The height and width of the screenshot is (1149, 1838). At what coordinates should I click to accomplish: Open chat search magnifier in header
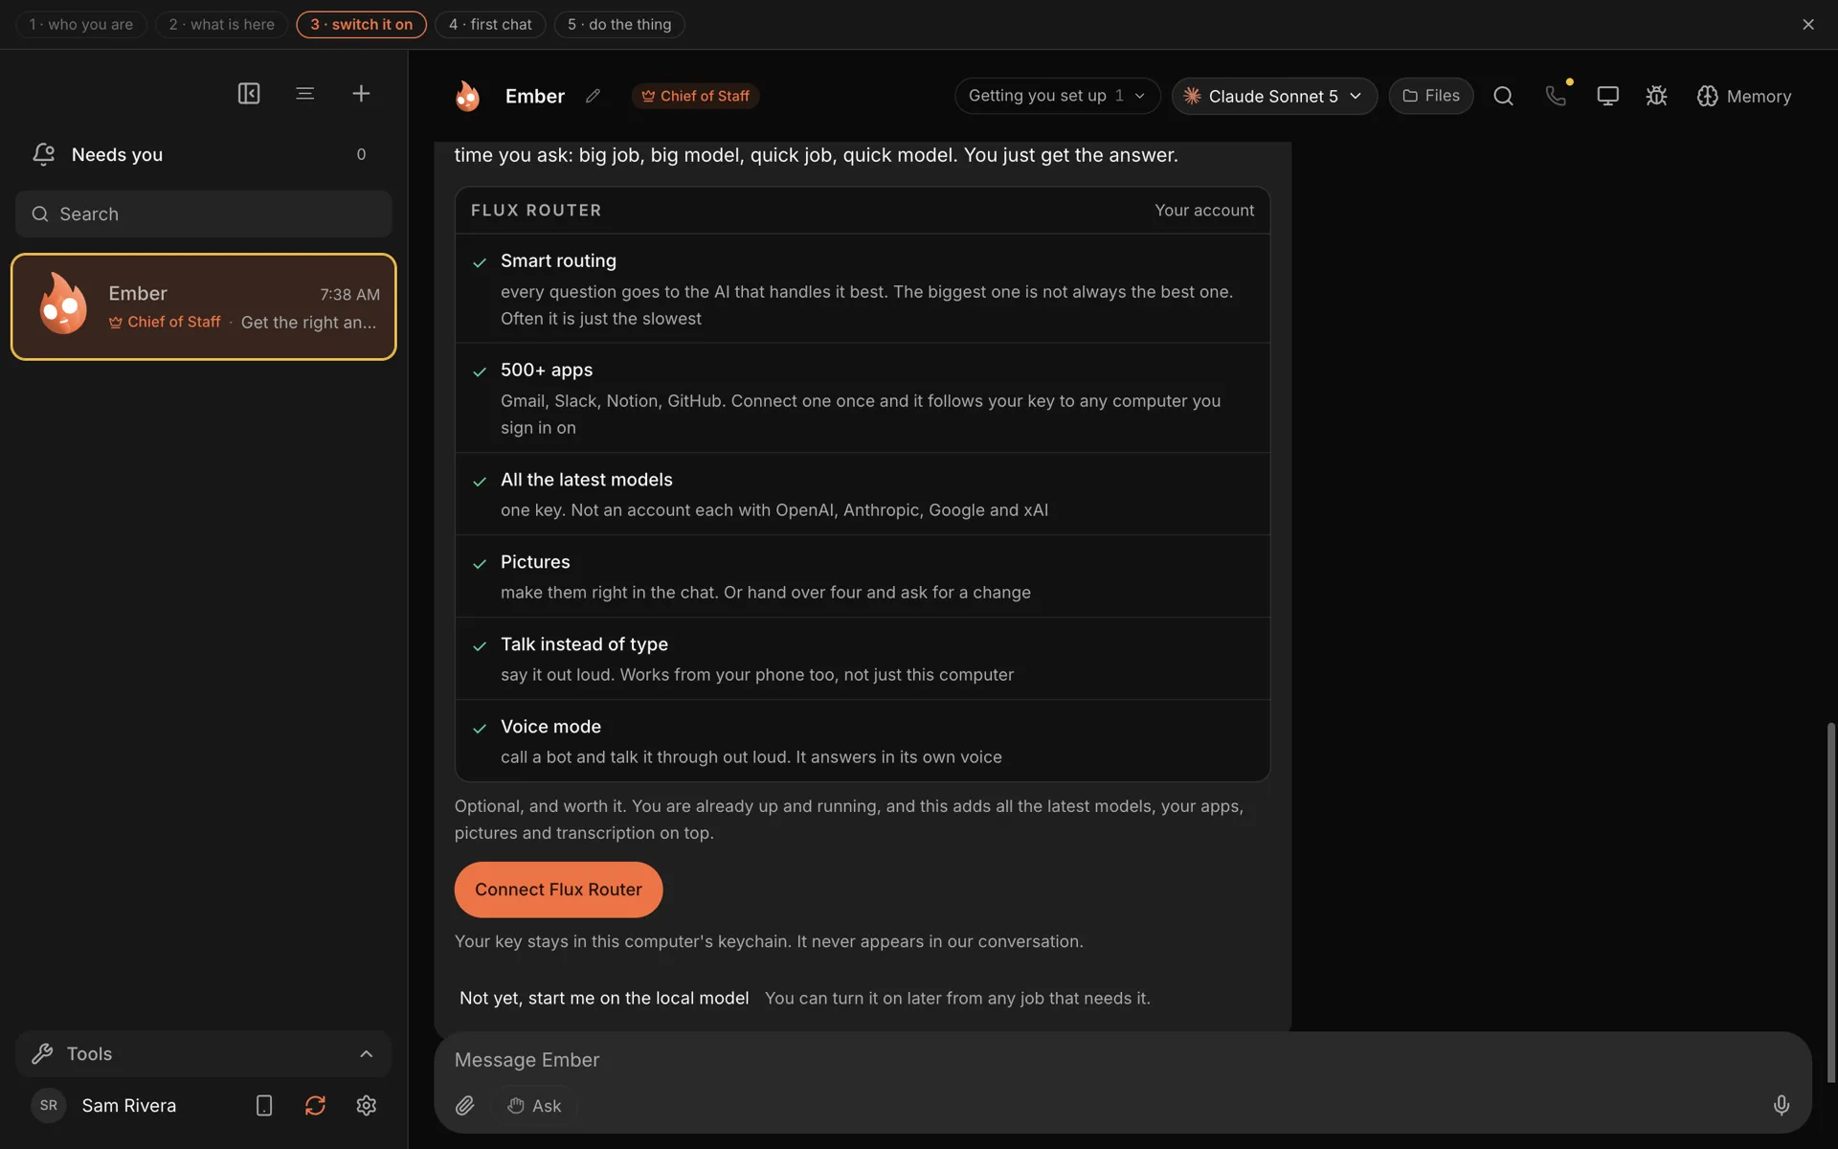1503,96
